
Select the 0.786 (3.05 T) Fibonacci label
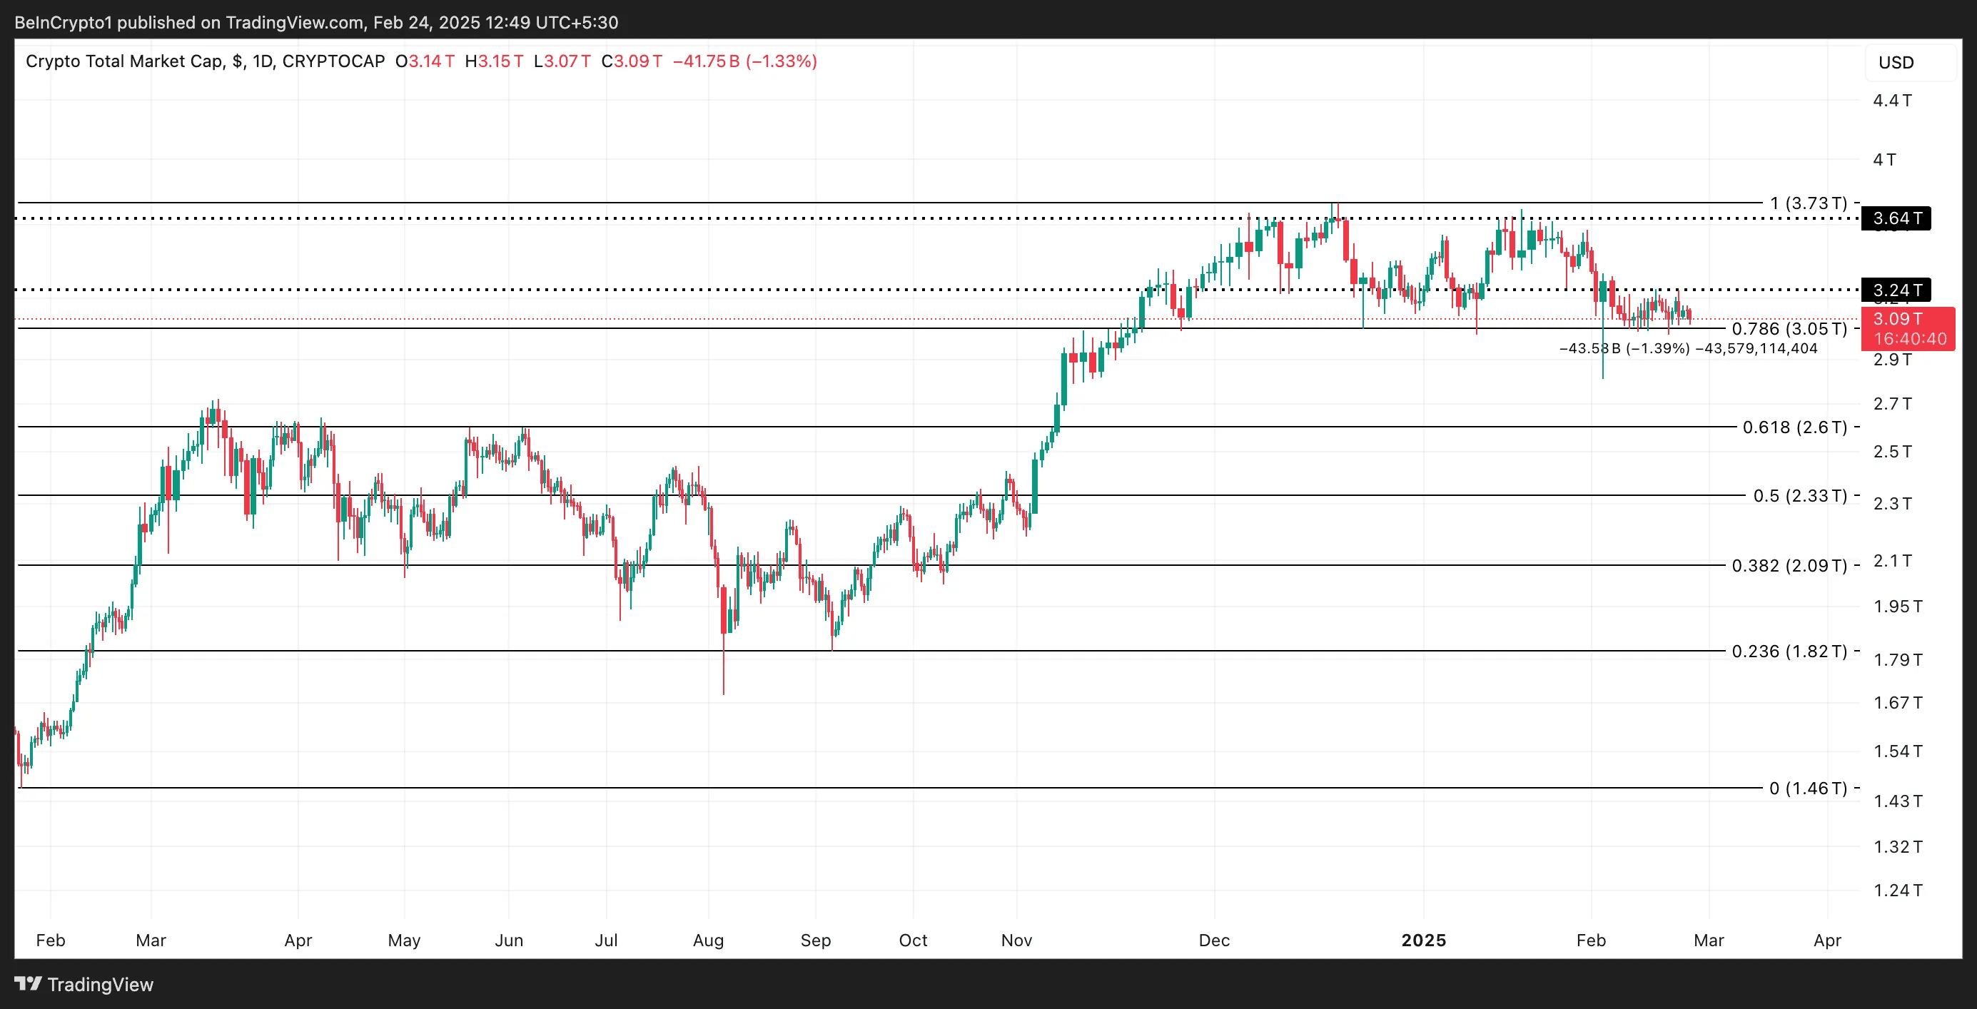pos(1789,329)
